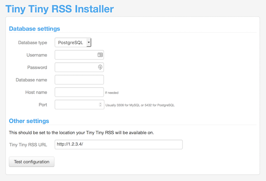
Task: Click the Other settings section heading
Action: point(29,121)
